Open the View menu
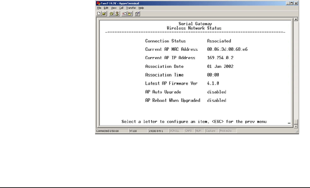 click(114, 8)
